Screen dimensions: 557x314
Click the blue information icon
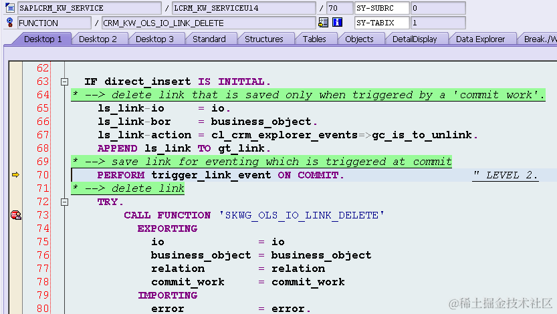[337, 23]
